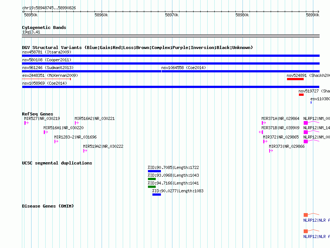Screen dimensions: 330x248
Task: Click the blue duplication bar Length:1083
Action: (x=156, y=195)
